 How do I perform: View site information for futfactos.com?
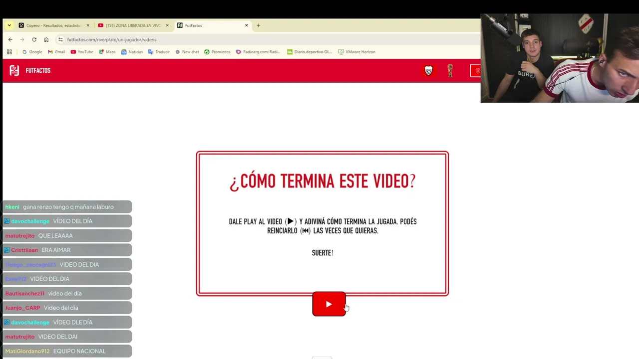point(60,39)
